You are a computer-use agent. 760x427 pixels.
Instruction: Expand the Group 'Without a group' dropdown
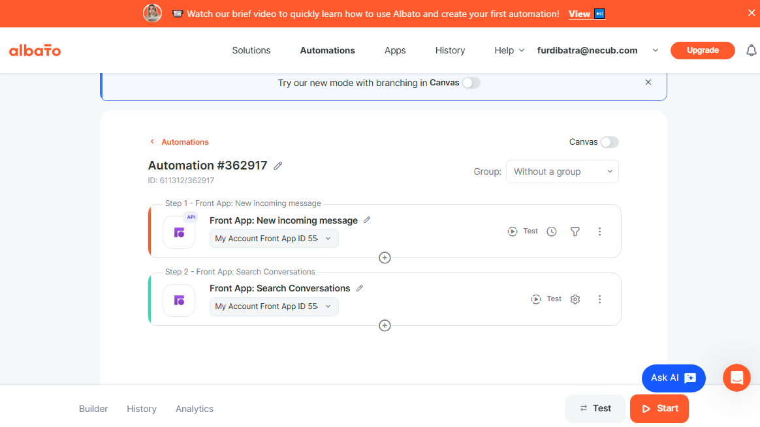tap(562, 171)
